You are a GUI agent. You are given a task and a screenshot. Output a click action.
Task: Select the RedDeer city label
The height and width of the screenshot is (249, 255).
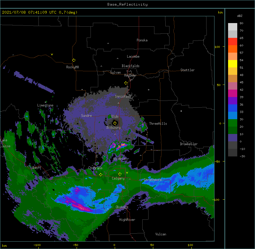click(x=130, y=75)
